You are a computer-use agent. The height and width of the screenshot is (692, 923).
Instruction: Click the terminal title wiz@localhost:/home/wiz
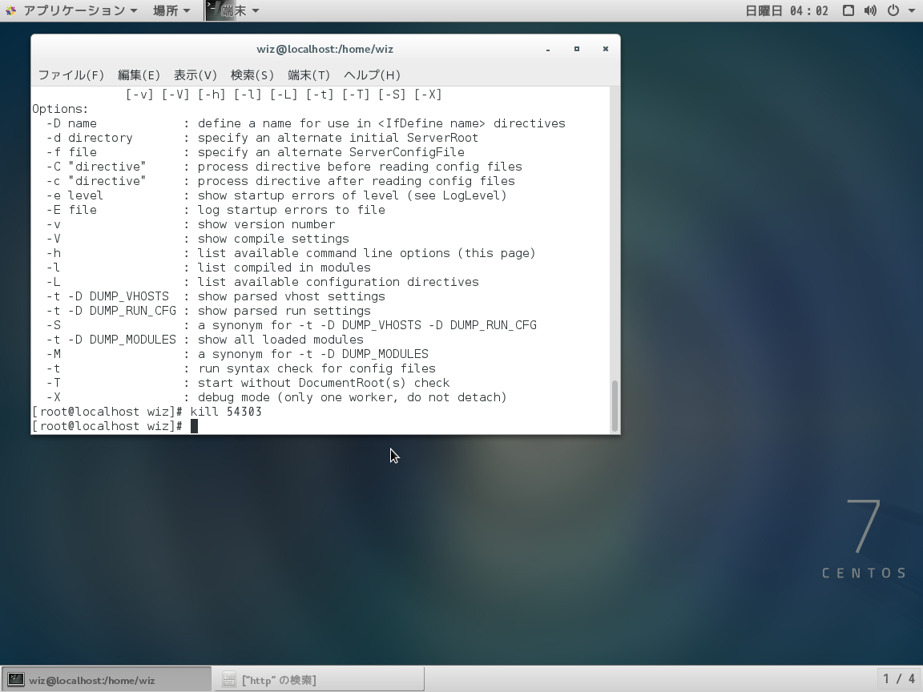tap(325, 50)
